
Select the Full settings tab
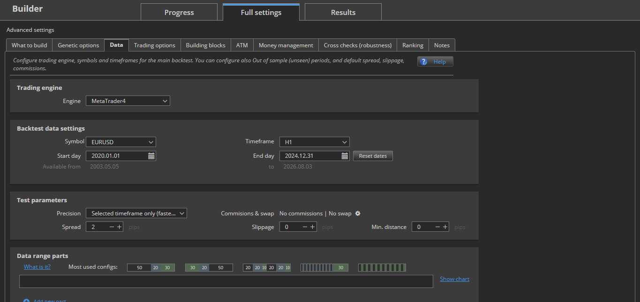click(x=261, y=12)
